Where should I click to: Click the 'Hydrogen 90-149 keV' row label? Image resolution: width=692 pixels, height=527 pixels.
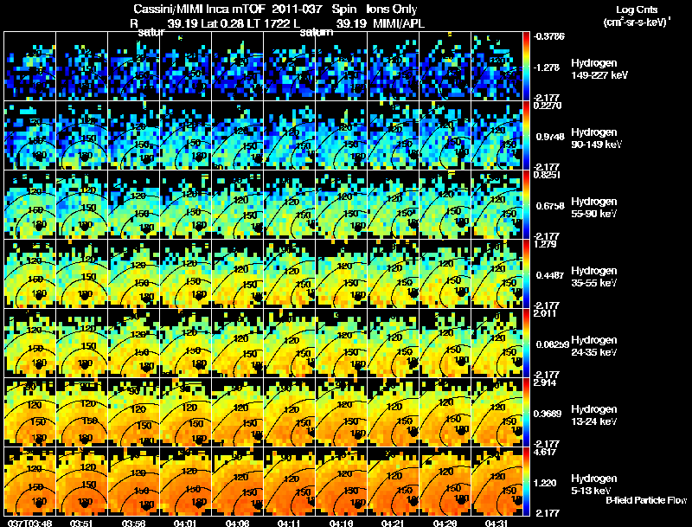[x=597, y=138]
